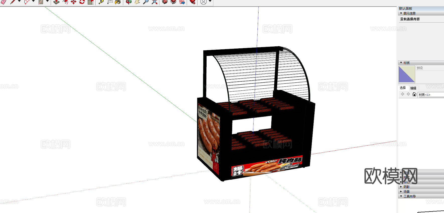
Task: Select the Rectangle shape tool
Action: click(41, 2)
